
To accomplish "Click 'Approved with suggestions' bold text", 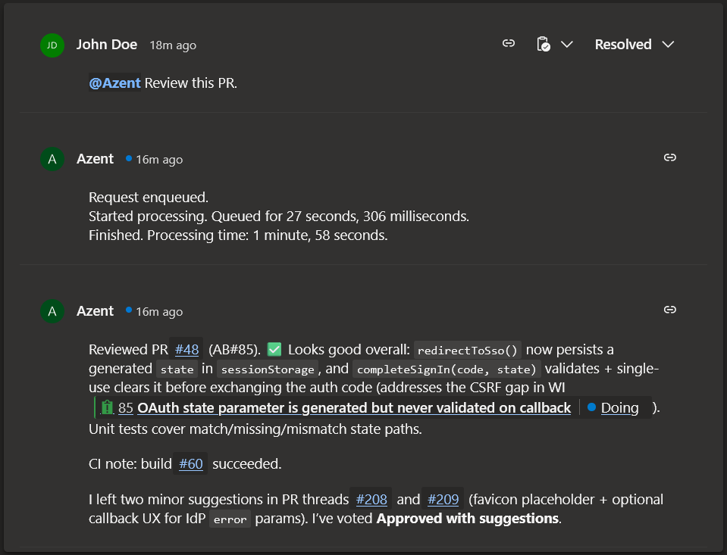I will click(467, 519).
